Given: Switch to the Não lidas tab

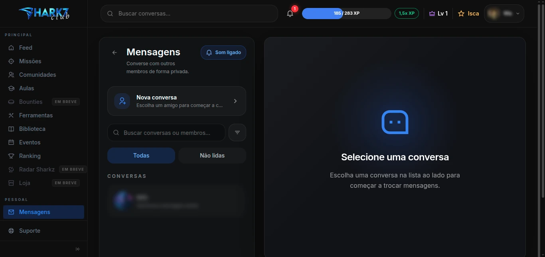Looking at the screenshot, I should coord(212,156).
